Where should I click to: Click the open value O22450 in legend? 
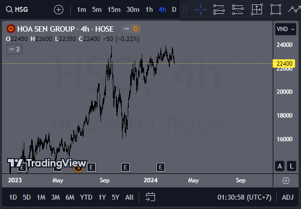(16, 39)
